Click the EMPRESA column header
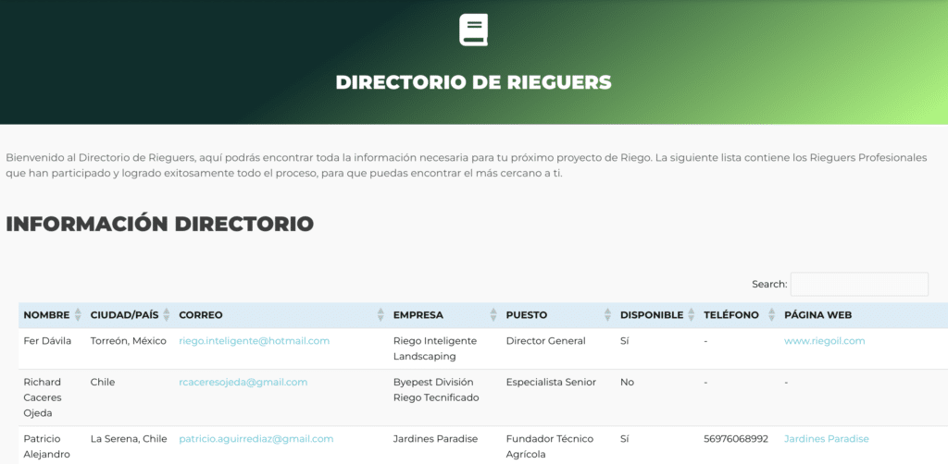Image resolution: width=948 pixels, height=464 pixels. click(418, 315)
